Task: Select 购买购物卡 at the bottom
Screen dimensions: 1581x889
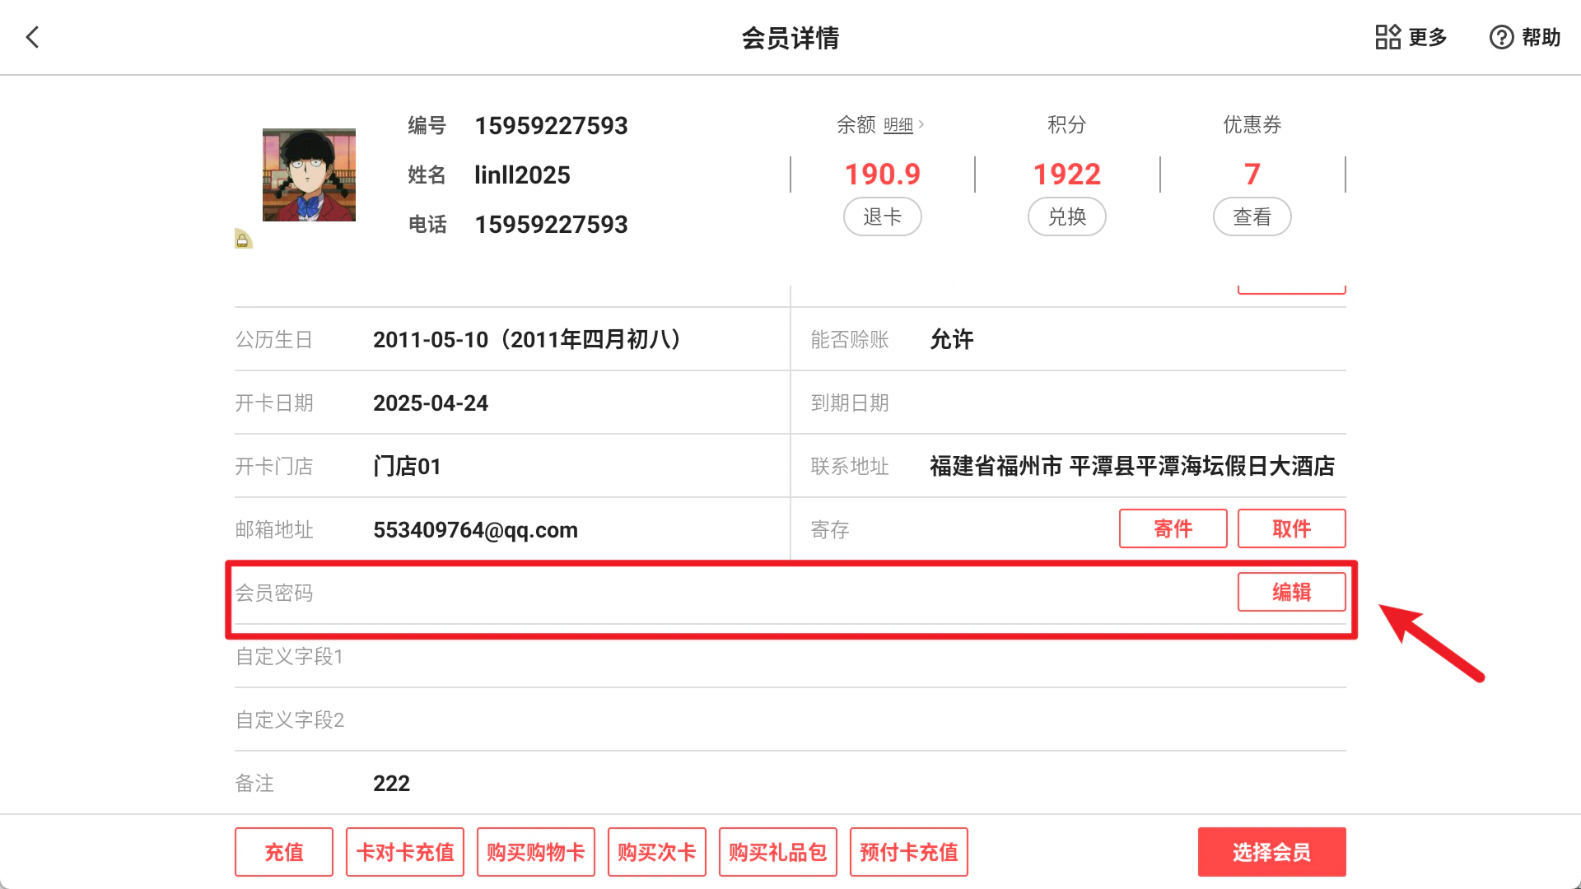Action: [536, 852]
